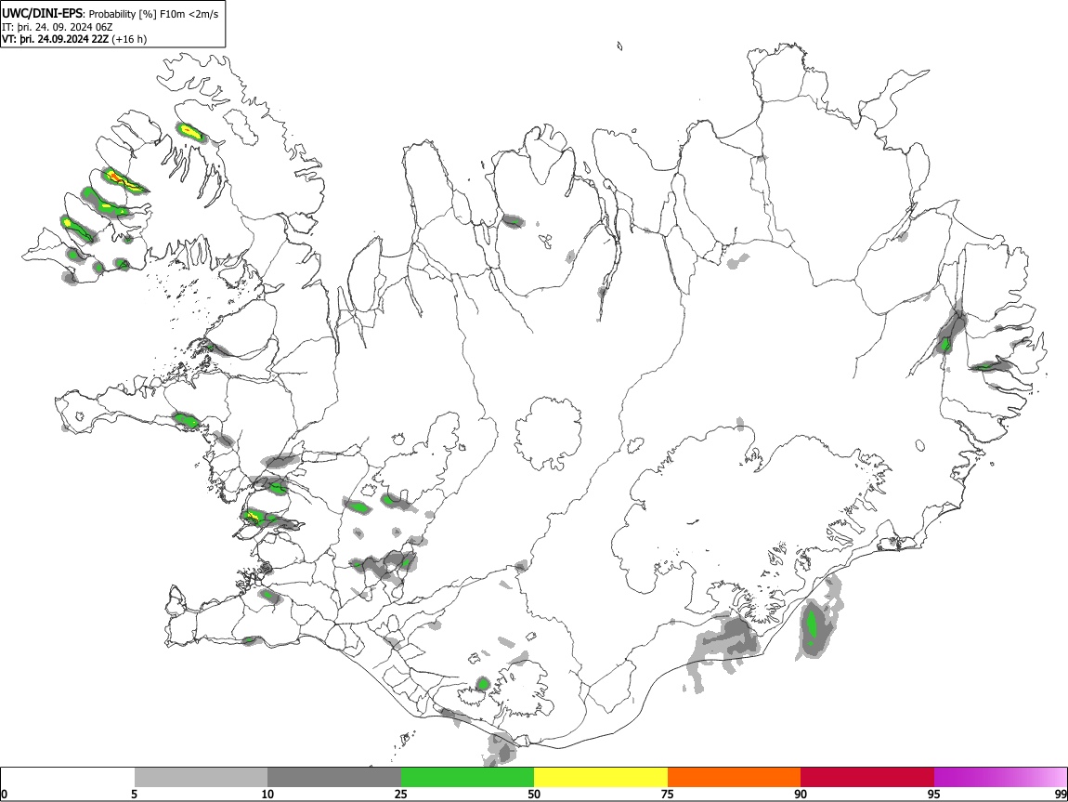
Task: Click the legend value '25'
Action: 400,794
